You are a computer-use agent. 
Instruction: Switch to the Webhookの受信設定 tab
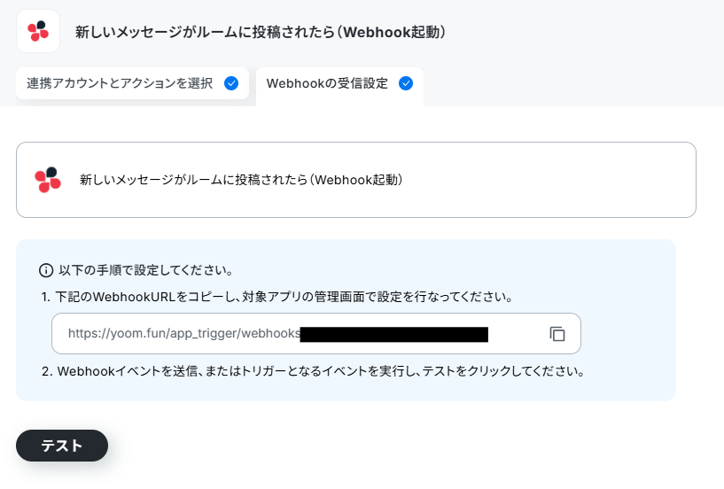(339, 86)
